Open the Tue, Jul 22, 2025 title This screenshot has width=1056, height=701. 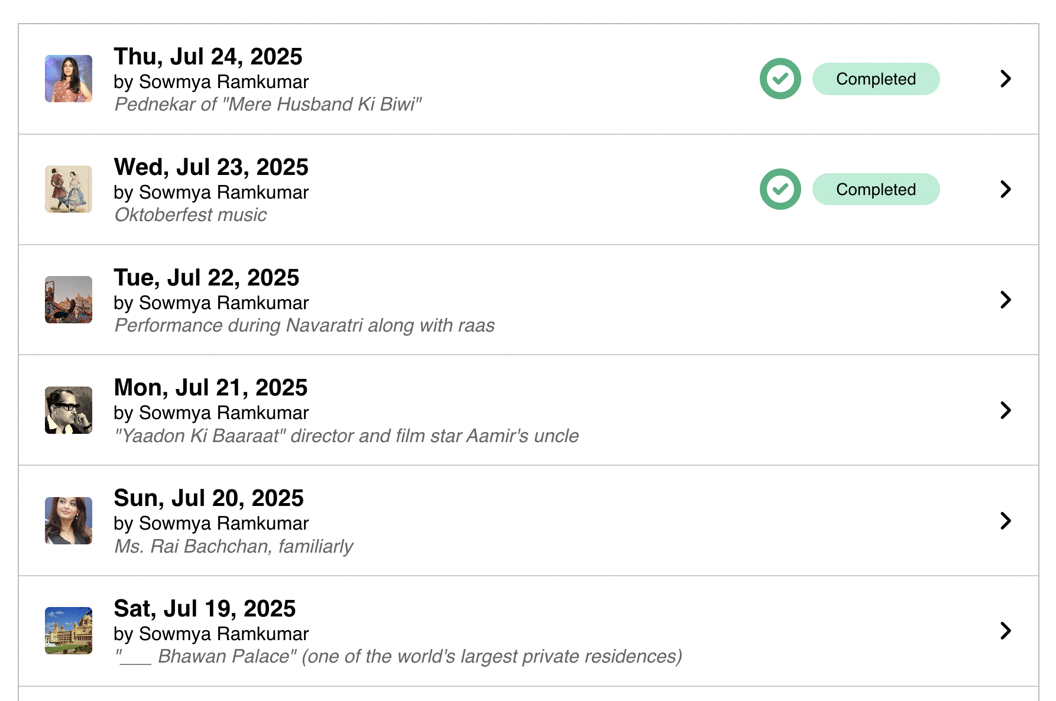206,277
